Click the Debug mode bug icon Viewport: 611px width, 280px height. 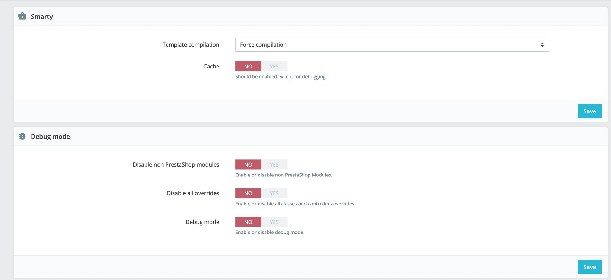tap(22, 136)
